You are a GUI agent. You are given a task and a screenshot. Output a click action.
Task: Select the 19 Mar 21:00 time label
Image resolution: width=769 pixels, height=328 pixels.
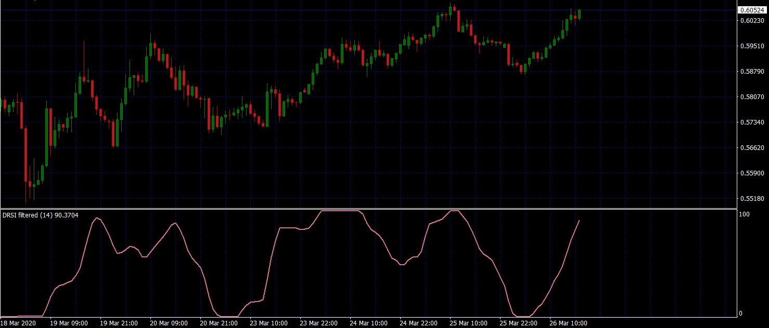click(x=119, y=323)
